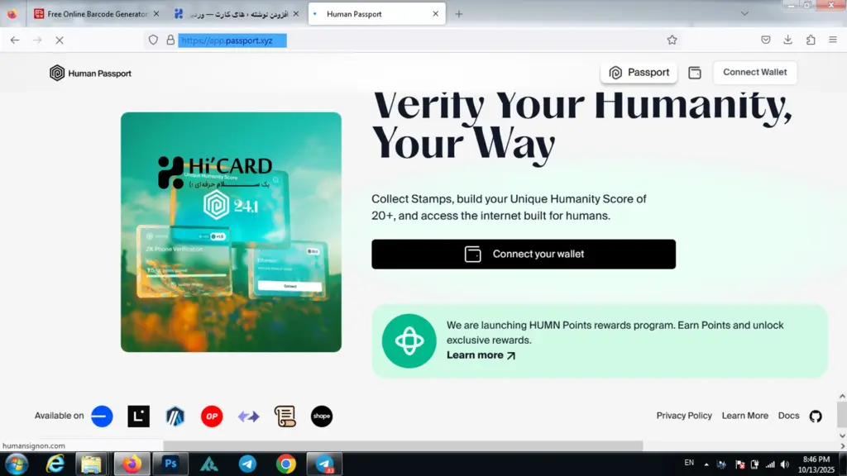Viewport: 847px width, 476px height.
Task: Show hidden system tray icons
Action: coord(706,464)
